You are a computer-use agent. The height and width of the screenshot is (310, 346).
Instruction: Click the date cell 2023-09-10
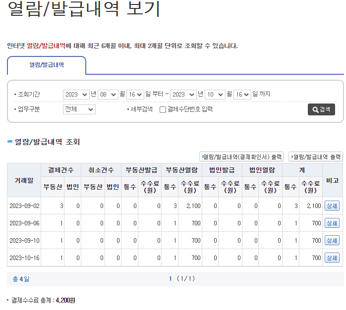point(24,240)
